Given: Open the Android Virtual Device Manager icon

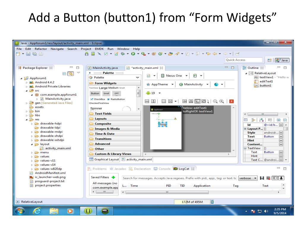Looking at the screenshot, I should pos(93,54).
